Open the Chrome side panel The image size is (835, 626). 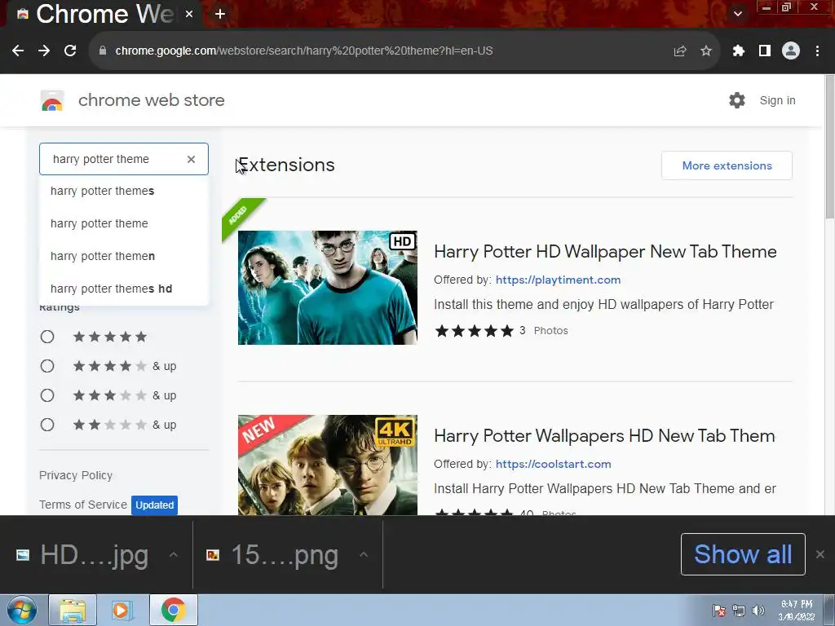(x=765, y=51)
